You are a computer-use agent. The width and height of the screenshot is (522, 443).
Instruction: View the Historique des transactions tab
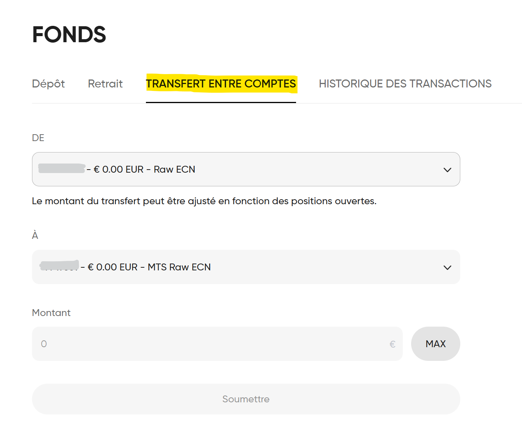(x=405, y=84)
